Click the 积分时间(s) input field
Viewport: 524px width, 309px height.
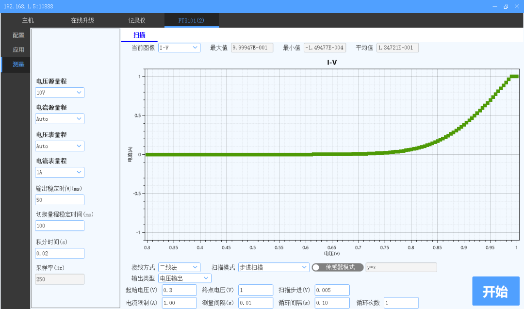(x=60, y=253)
